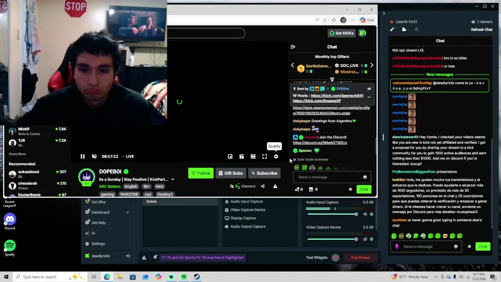The height and width of the screenshot is (282, 501).
Task: Open Gift Subs for DOPEBOI
Action: coord(231,173)
